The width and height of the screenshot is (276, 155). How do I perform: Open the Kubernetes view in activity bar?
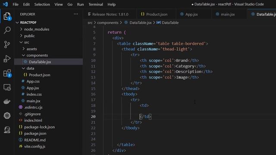7,116
